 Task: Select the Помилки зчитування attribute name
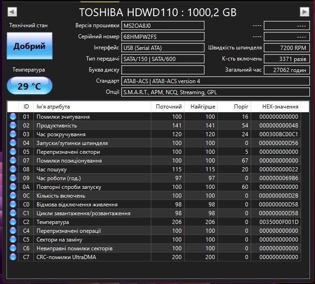tap(63, 117)
